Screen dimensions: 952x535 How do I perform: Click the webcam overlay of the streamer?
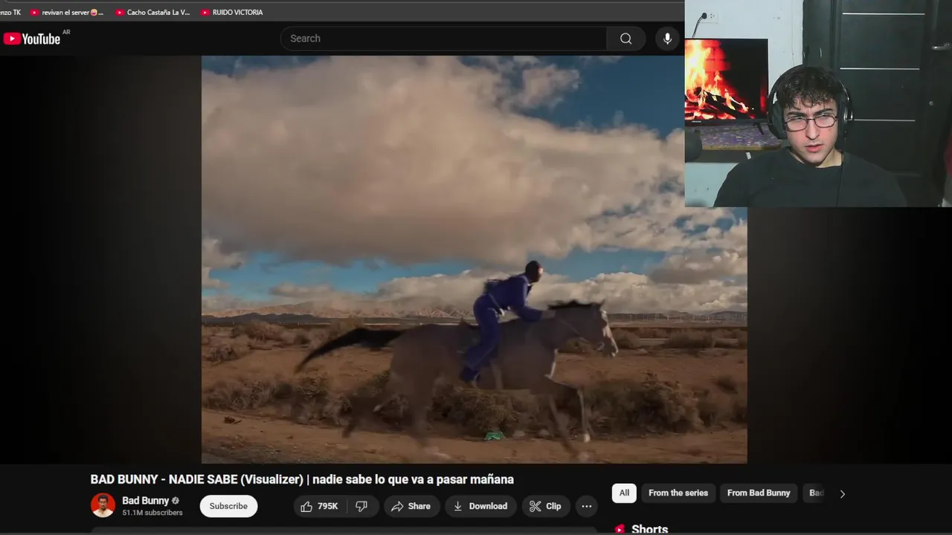click(818, 103)
